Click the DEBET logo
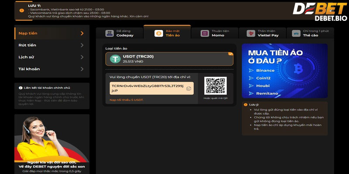Screen dimensions: 349x174 (x=320, y=9)
